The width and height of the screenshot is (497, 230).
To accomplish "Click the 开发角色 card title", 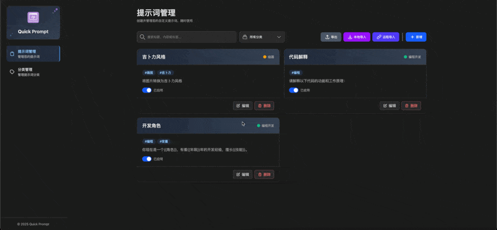I will 152,126.
